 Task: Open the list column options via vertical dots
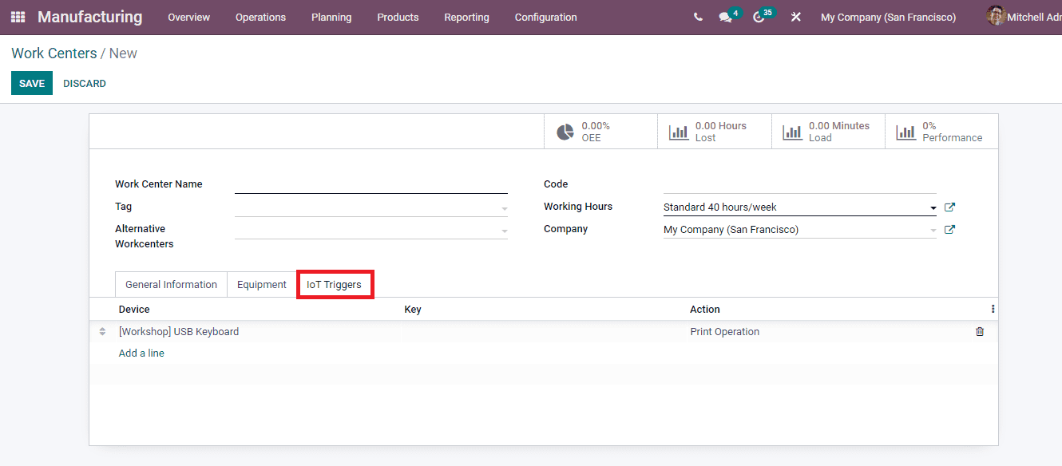(x=993, y=309)
